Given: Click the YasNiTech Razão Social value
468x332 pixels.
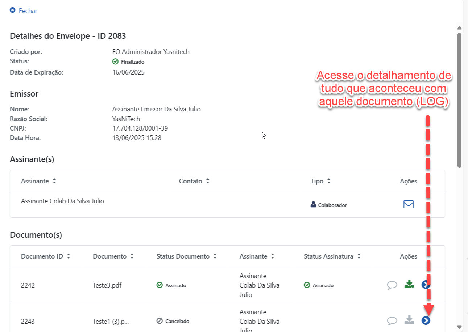Looking at the screenshot, I should tap(126, 119).
